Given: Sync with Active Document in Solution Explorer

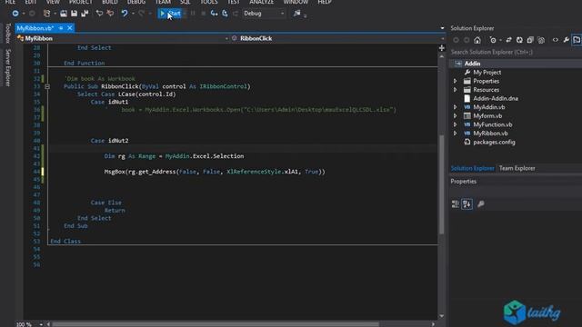Looking at the screenshot, I should click(509, 40).
